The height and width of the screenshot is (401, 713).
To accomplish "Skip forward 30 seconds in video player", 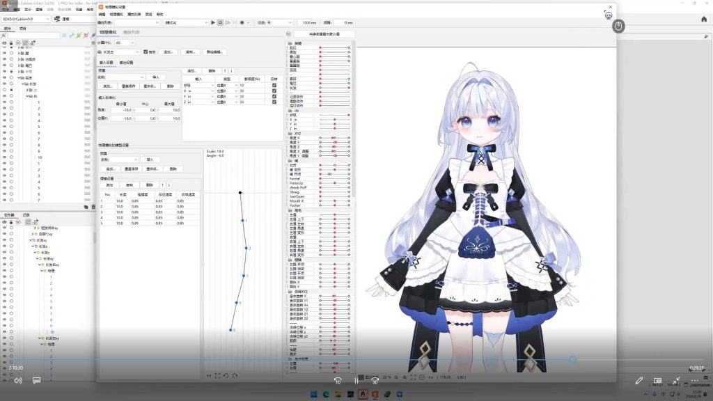I will pyautogui.click(x=375, y=380).
